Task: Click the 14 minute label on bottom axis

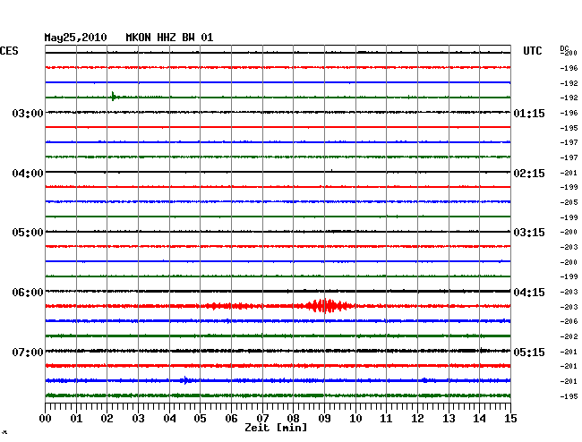Action: 479,418
